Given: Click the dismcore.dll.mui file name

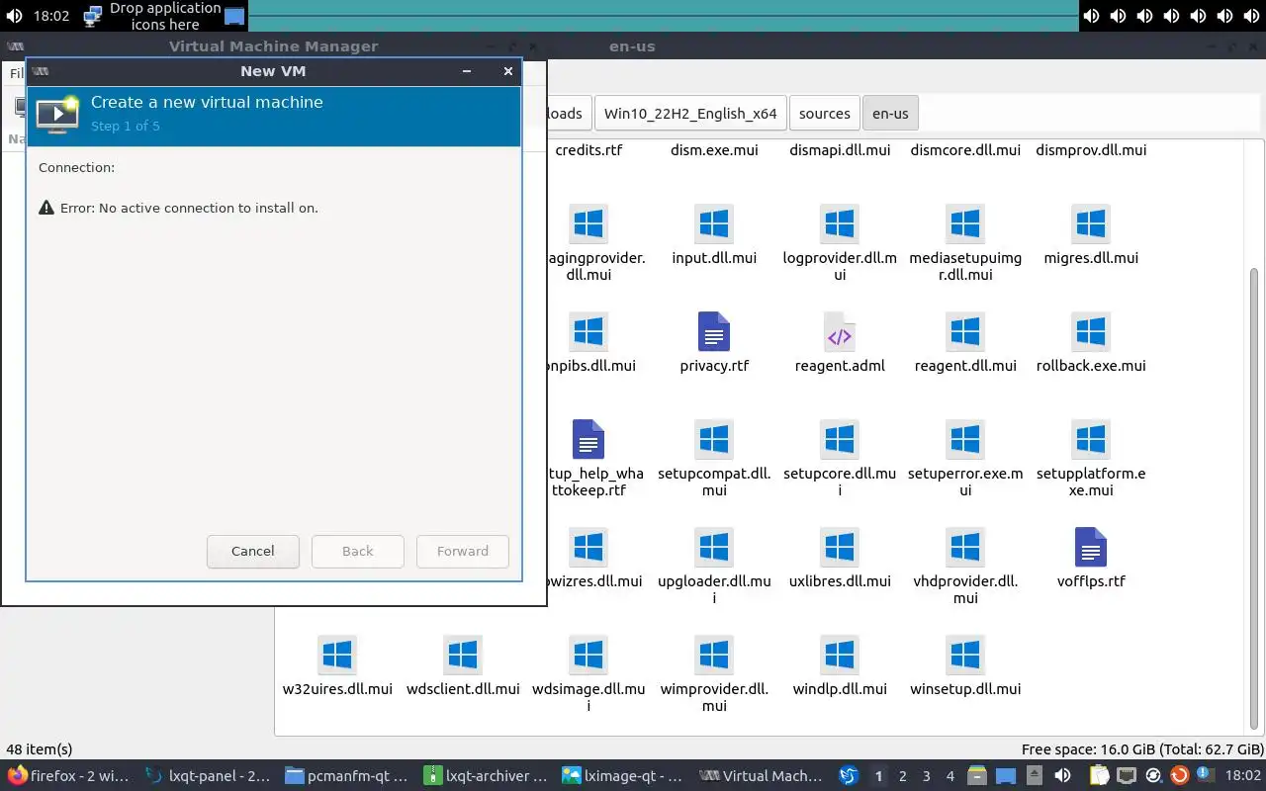Looking at the screenshot, I should tap(965, 150).
